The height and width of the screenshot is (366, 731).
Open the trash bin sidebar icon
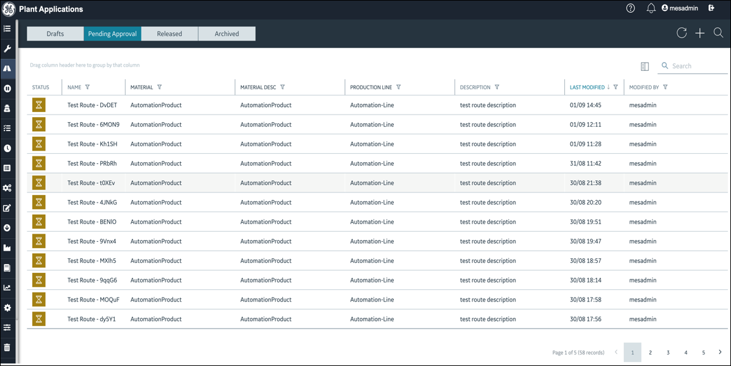click(7, 348)
